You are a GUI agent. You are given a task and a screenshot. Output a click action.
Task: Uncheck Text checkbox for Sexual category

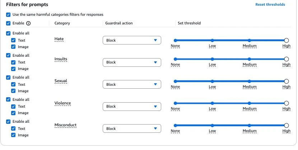point(13,84)
